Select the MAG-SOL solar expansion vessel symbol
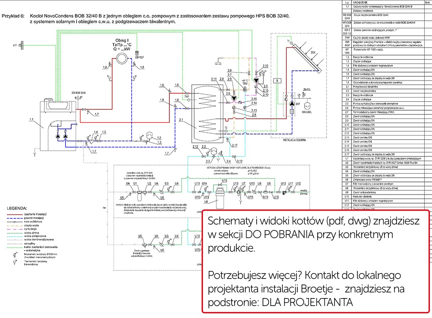 [307, 106]
